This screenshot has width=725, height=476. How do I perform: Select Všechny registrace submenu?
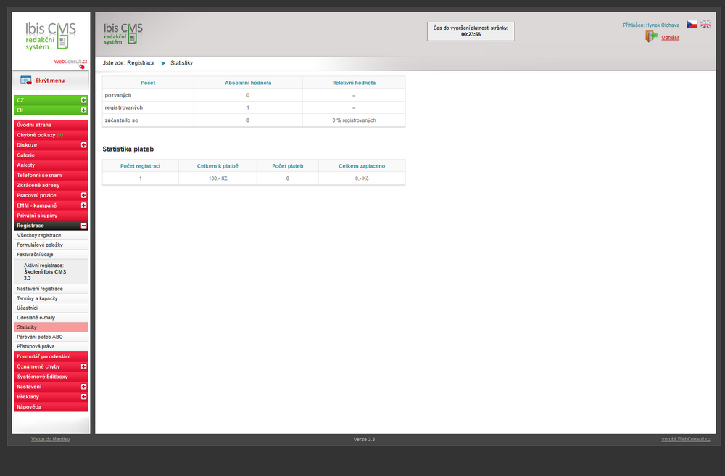point(51,235)
